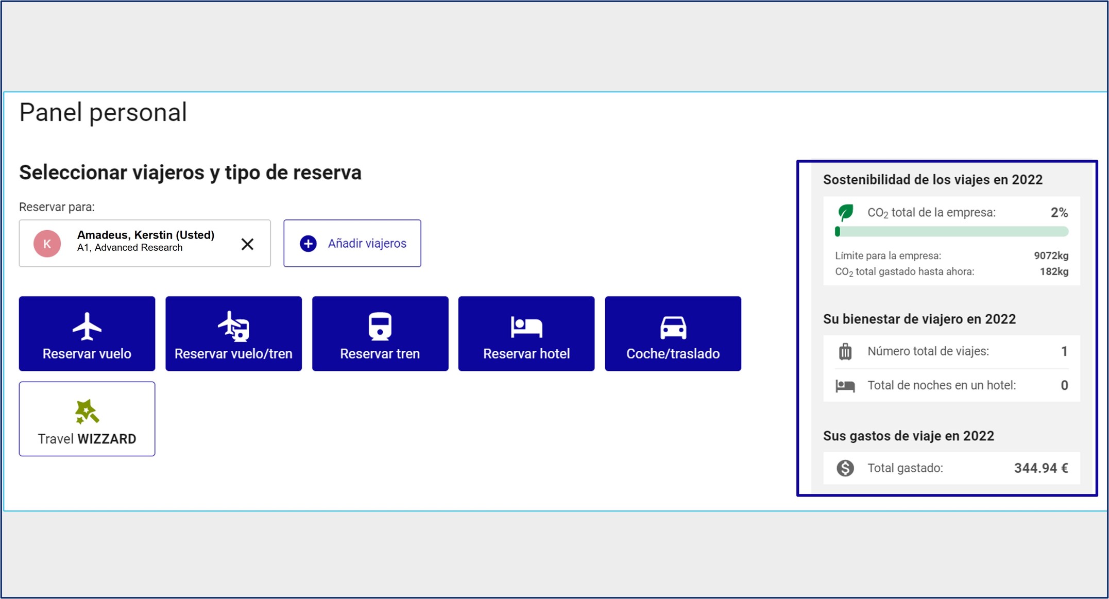Click the Coche/traslado car icon

tap(673, 328)
